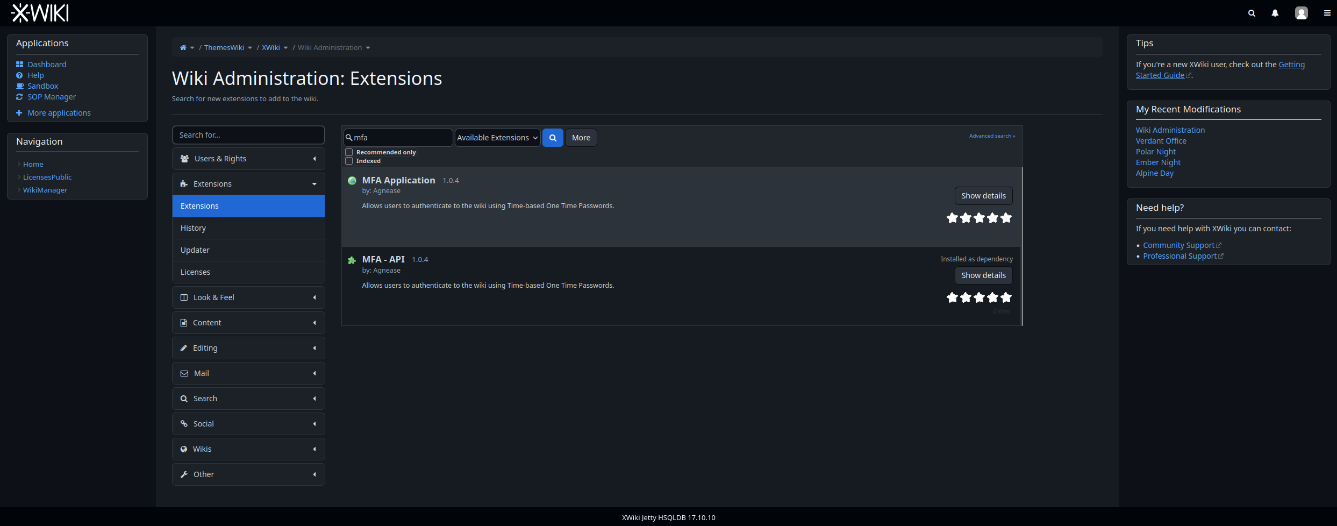Select the History submenu item
This screenshot has height=526, width=1337.
pos(248,228)
